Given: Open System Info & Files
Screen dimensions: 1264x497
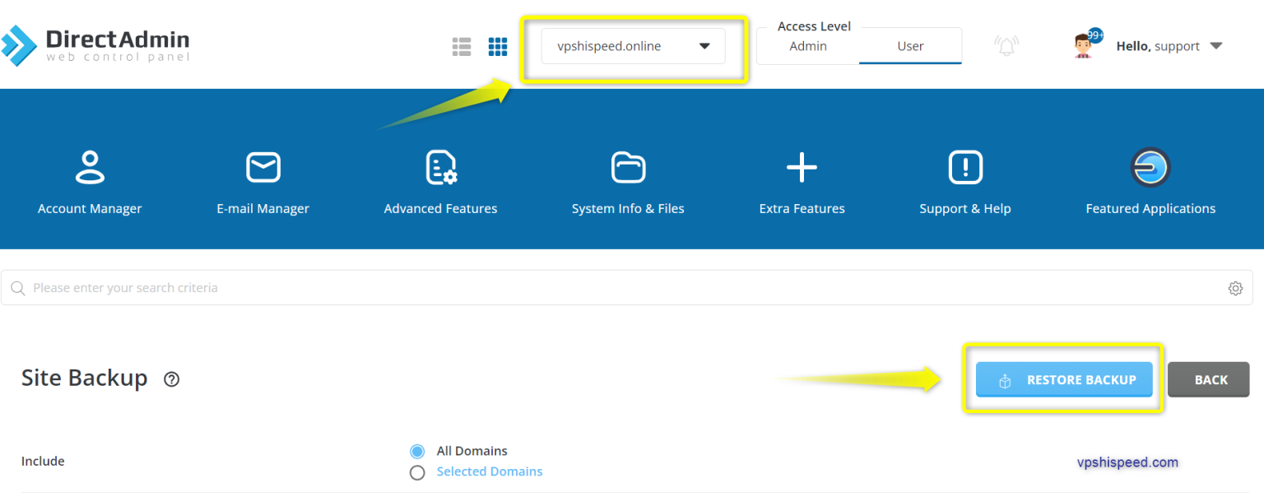Looking at the screenshot, I should (x=628, y=177).
